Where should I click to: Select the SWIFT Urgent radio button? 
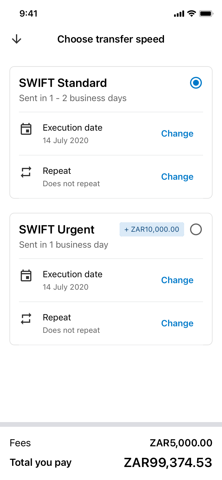click(196, 229)
